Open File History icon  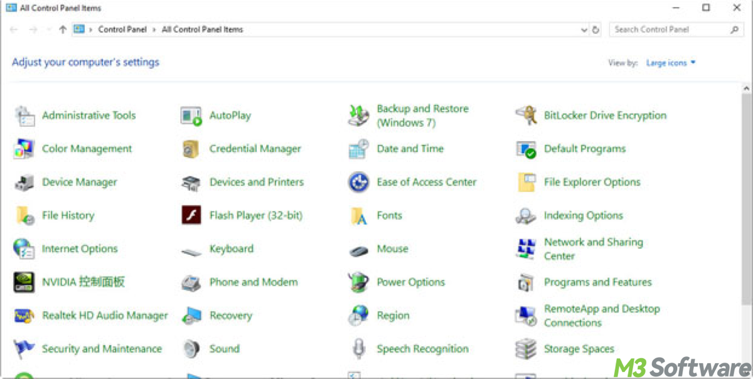point(24,215)
